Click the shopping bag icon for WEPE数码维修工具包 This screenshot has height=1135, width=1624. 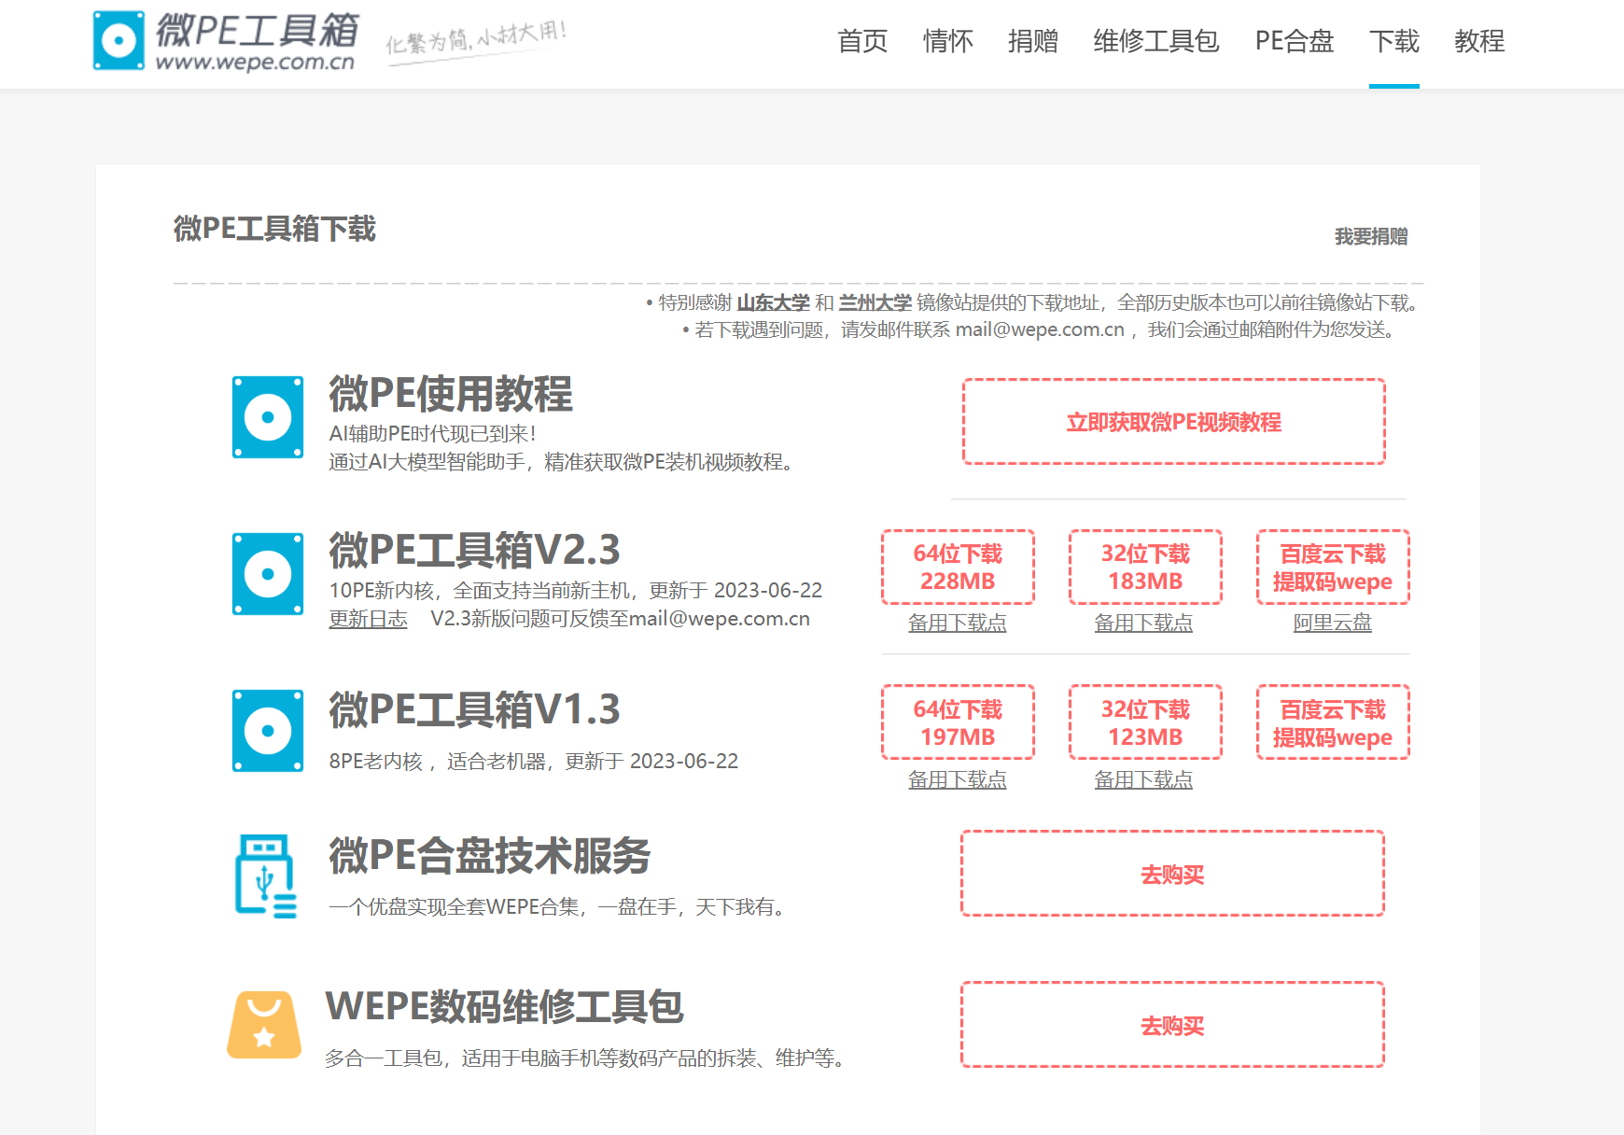tap(264, 1024)
